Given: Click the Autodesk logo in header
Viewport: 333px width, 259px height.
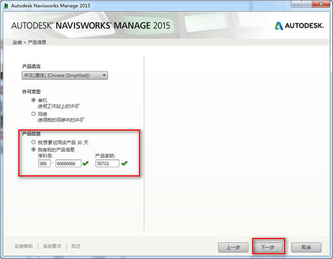Looking at the screenshot, I should [299, 26].
